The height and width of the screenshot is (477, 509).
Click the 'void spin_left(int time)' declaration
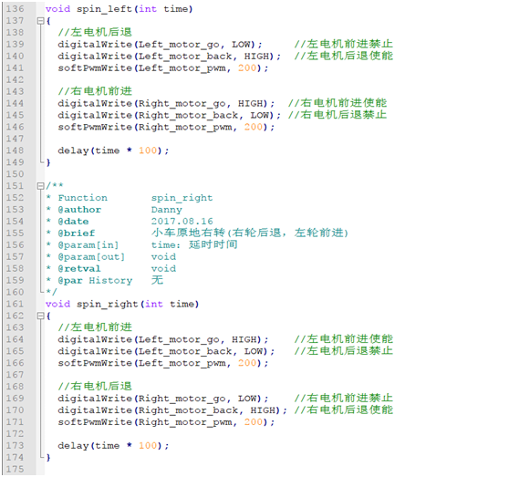119,9
